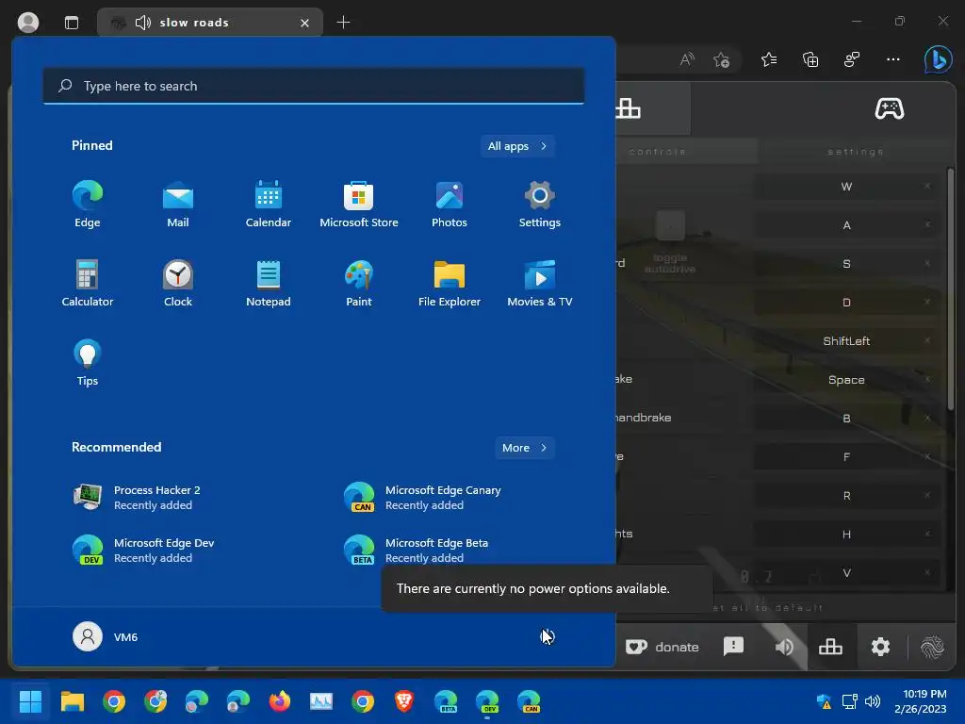Open Paint from pinned apps
The height and width of the screenshot is (724, 965).
click(359, 283)
